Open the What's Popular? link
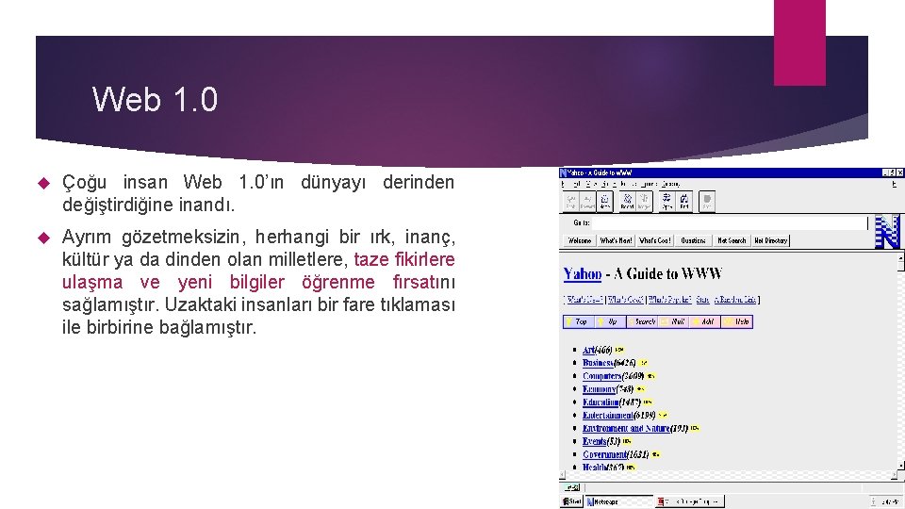The height and width of the screenshot is (509, 905). click(x=669, y=300)
